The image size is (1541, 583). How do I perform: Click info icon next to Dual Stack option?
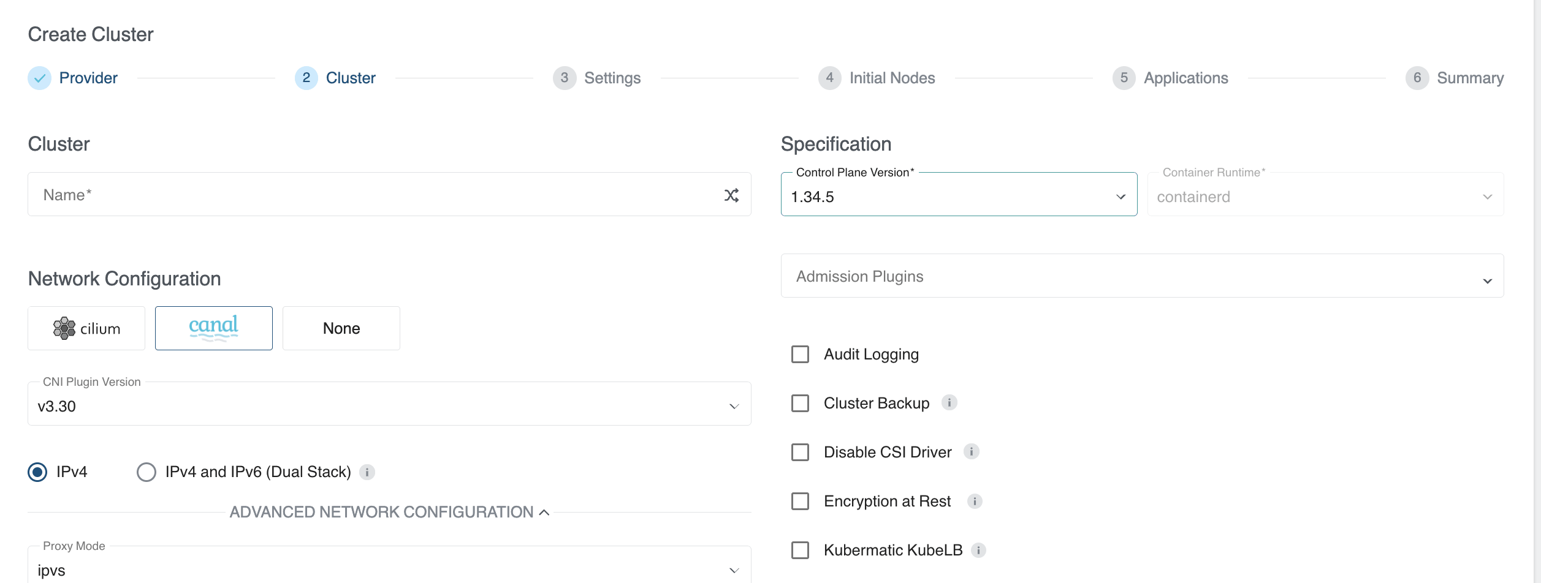(367, 472)
